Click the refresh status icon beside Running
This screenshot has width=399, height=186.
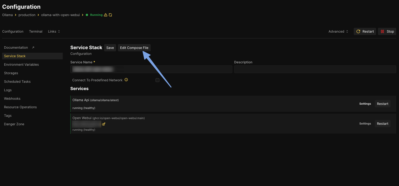click(110, 15)
